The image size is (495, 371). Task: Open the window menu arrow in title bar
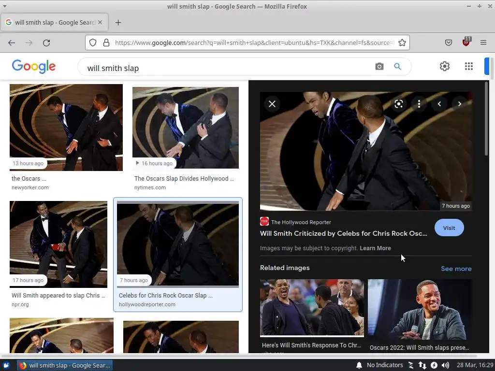coord(5,6)
